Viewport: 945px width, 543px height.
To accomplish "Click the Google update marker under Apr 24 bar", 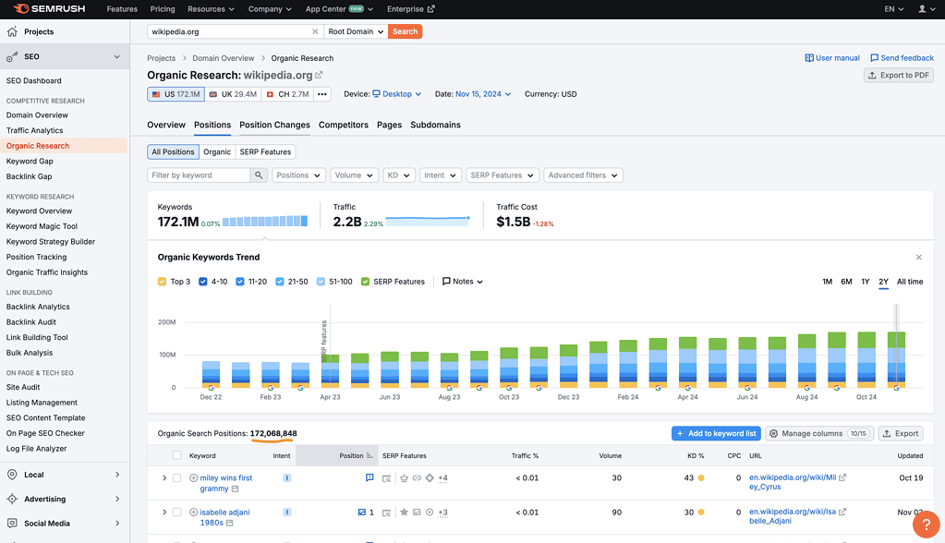I will (687, 388).
